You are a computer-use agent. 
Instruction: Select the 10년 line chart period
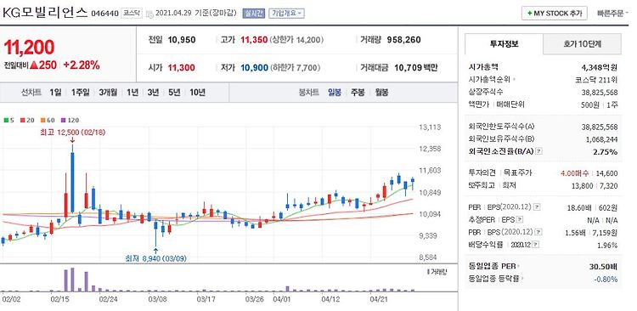click(197, 93)
